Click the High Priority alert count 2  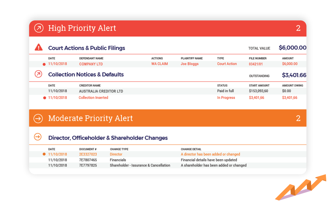pos(298,28)
